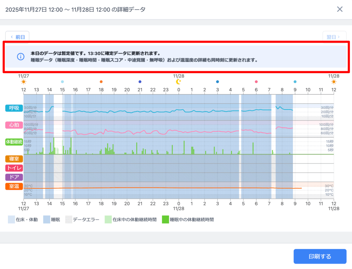Select the トイレ row label

14,168
